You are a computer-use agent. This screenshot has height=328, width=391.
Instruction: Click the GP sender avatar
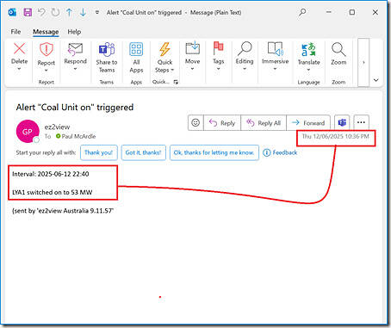click(28, 132)
